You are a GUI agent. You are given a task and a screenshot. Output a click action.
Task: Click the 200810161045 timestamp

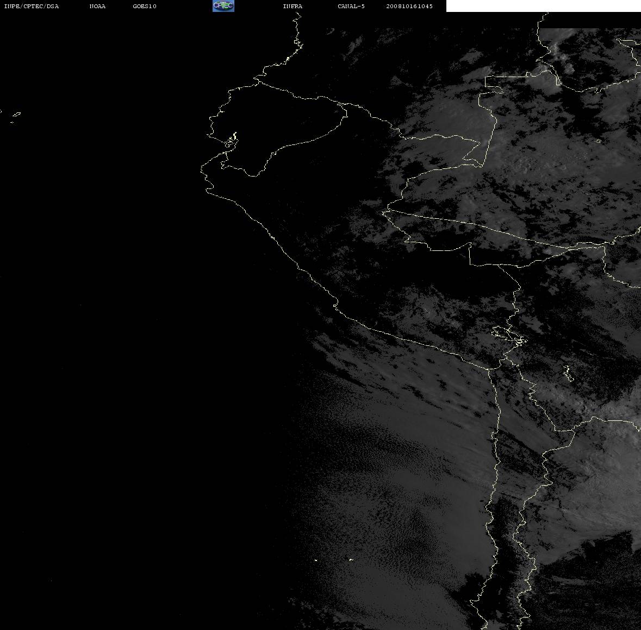coord(409,6)
